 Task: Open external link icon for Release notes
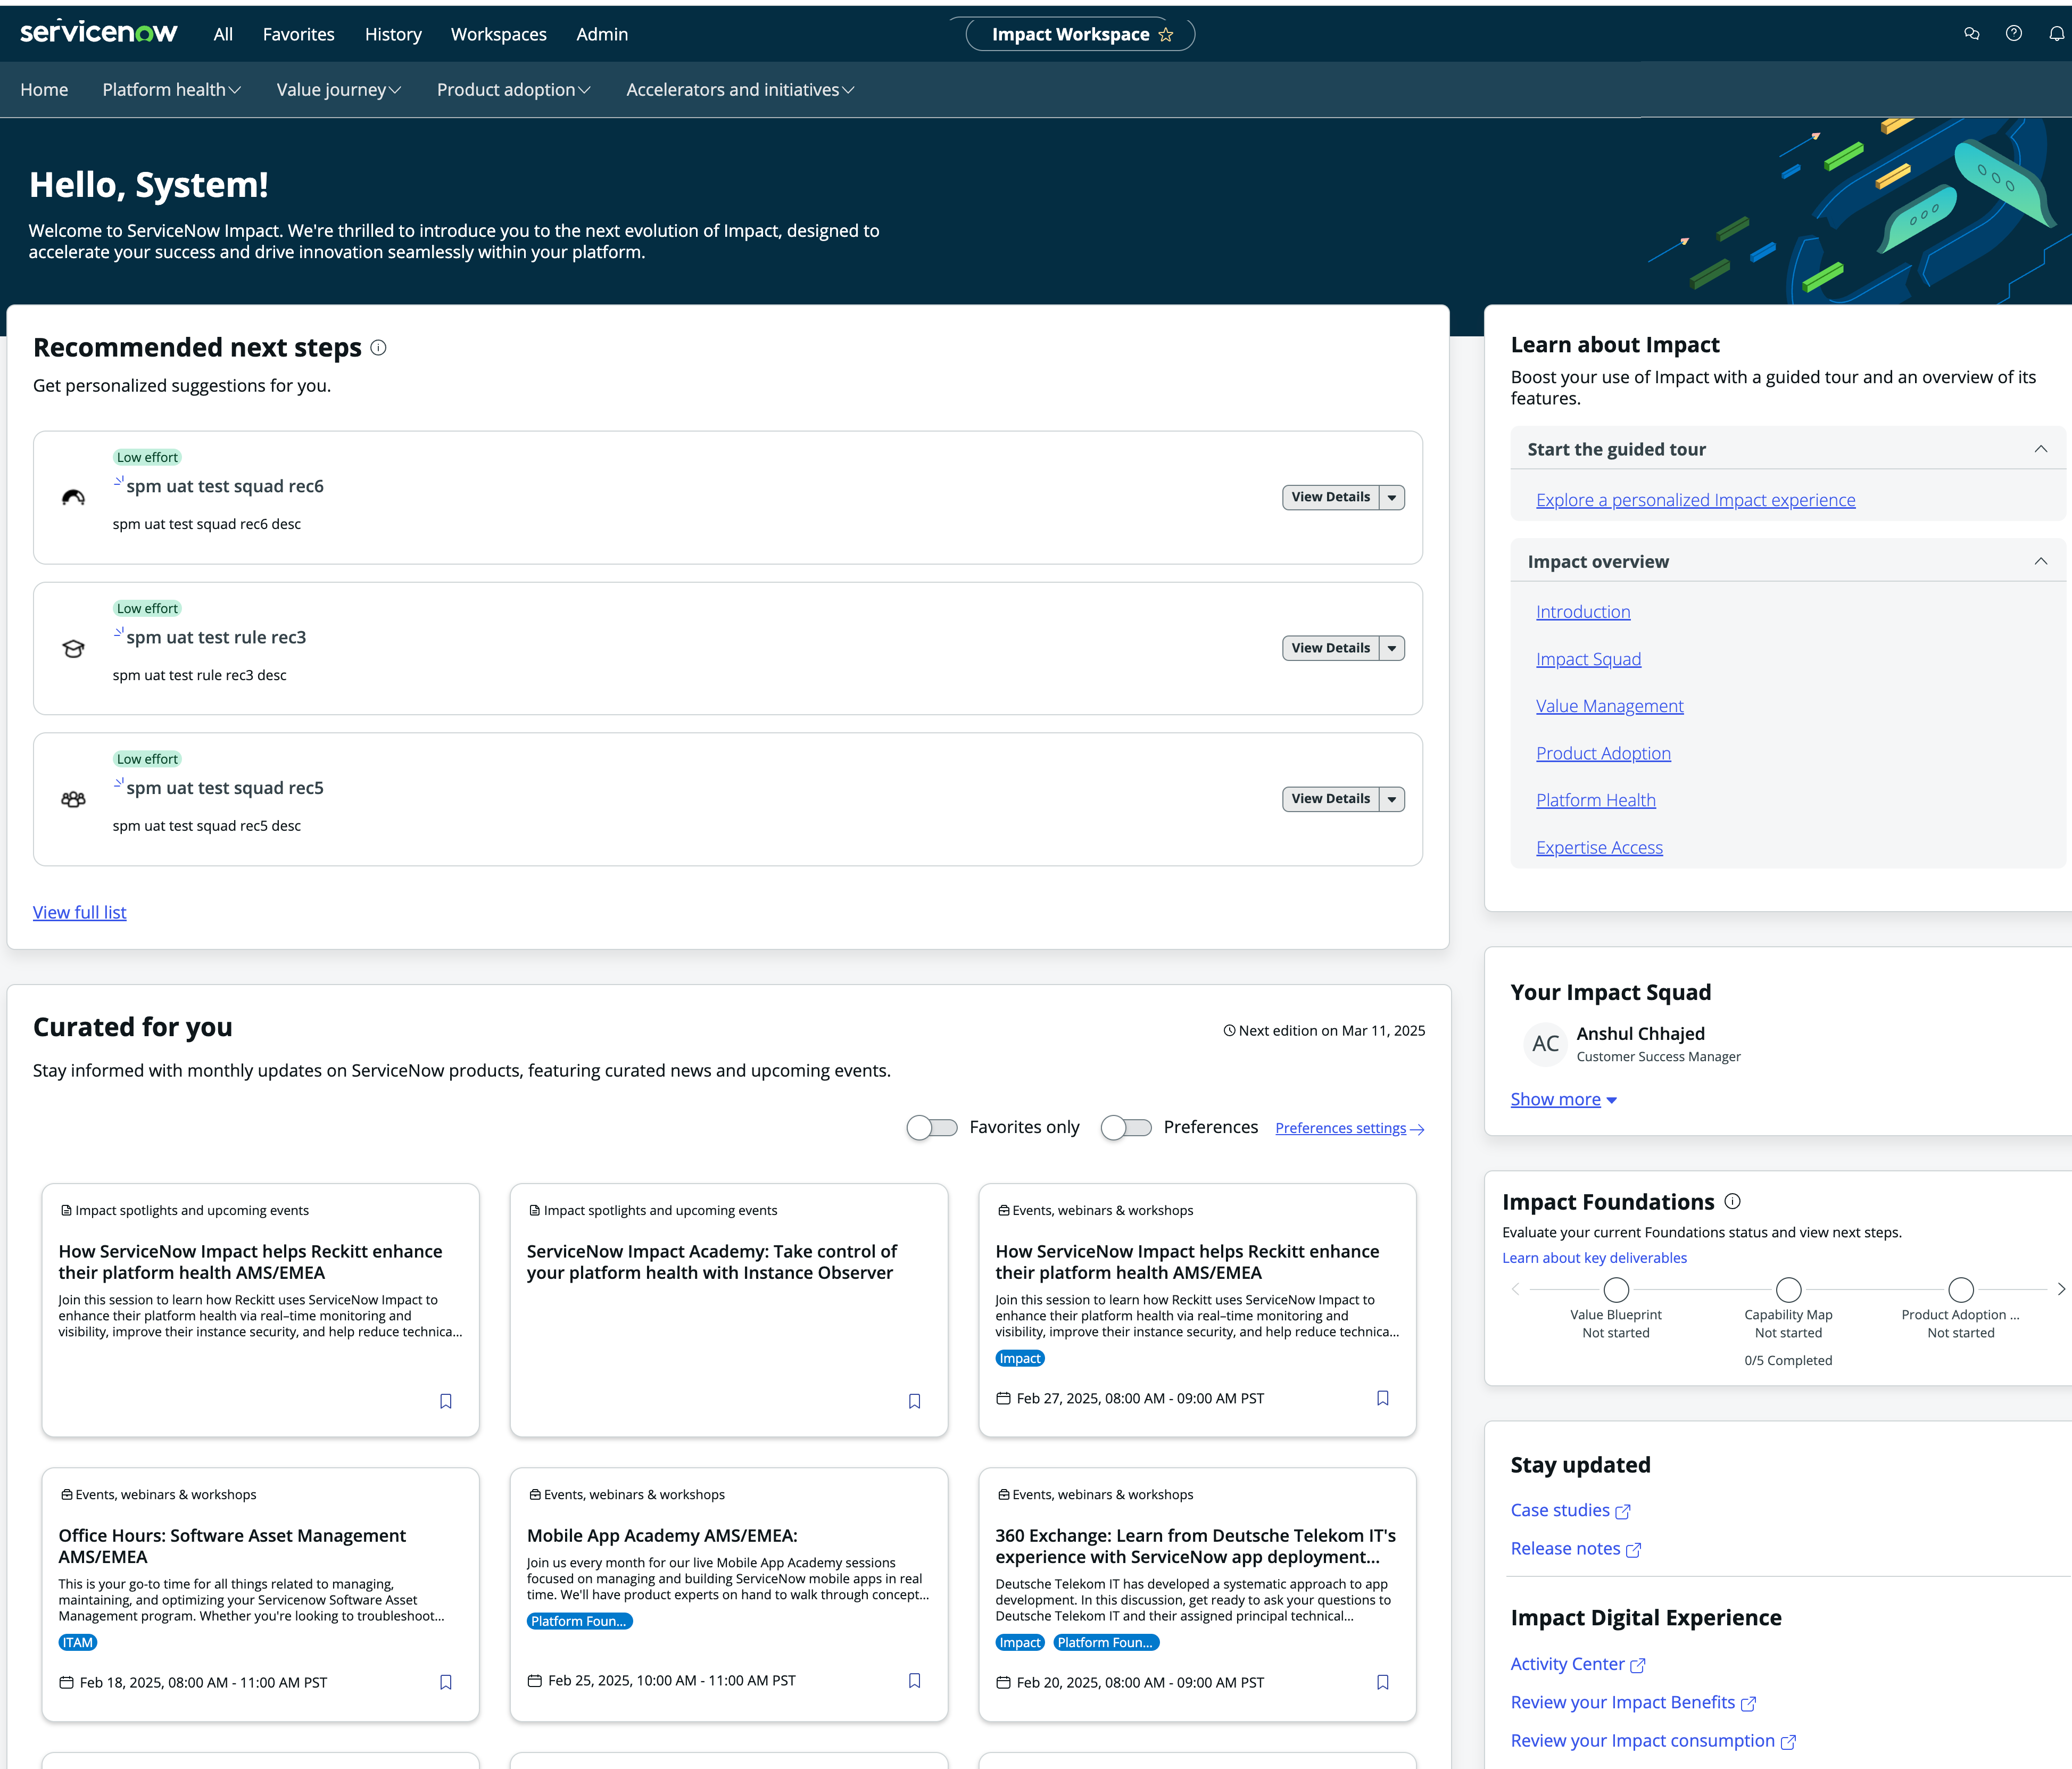coord(1633,1550)
